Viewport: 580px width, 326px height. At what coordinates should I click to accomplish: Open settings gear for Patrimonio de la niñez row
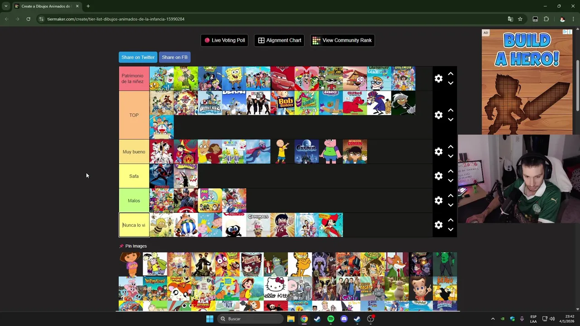pyautogui.click(x=438, y=79)
